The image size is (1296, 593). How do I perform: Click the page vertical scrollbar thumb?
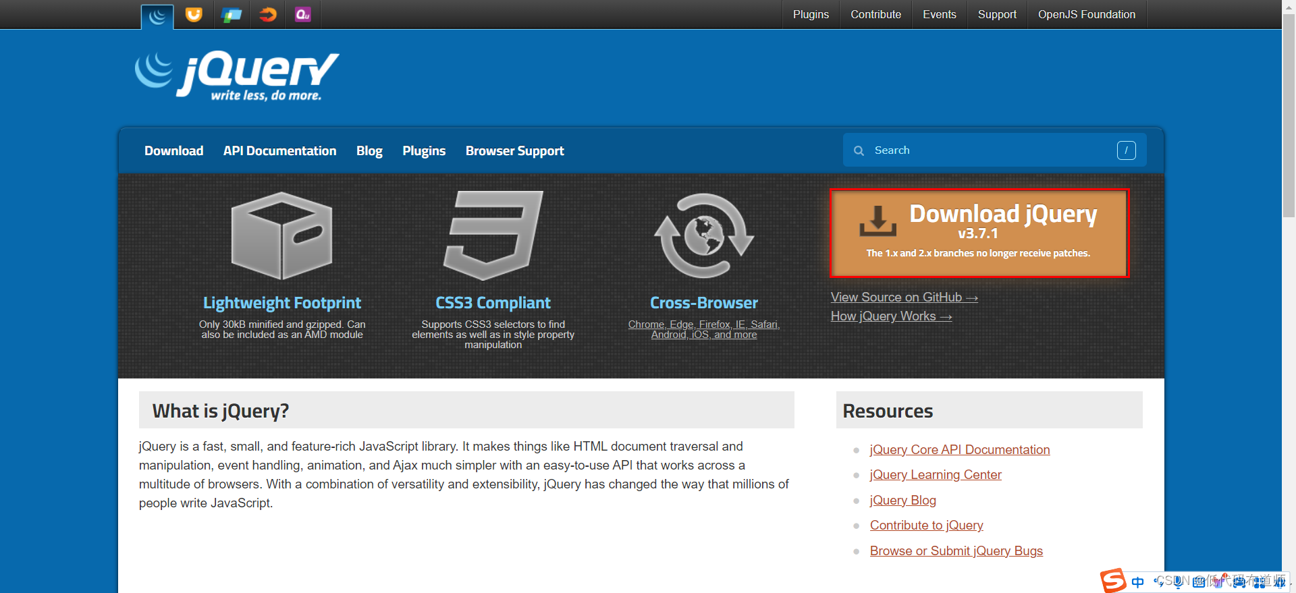[1289, 115]
